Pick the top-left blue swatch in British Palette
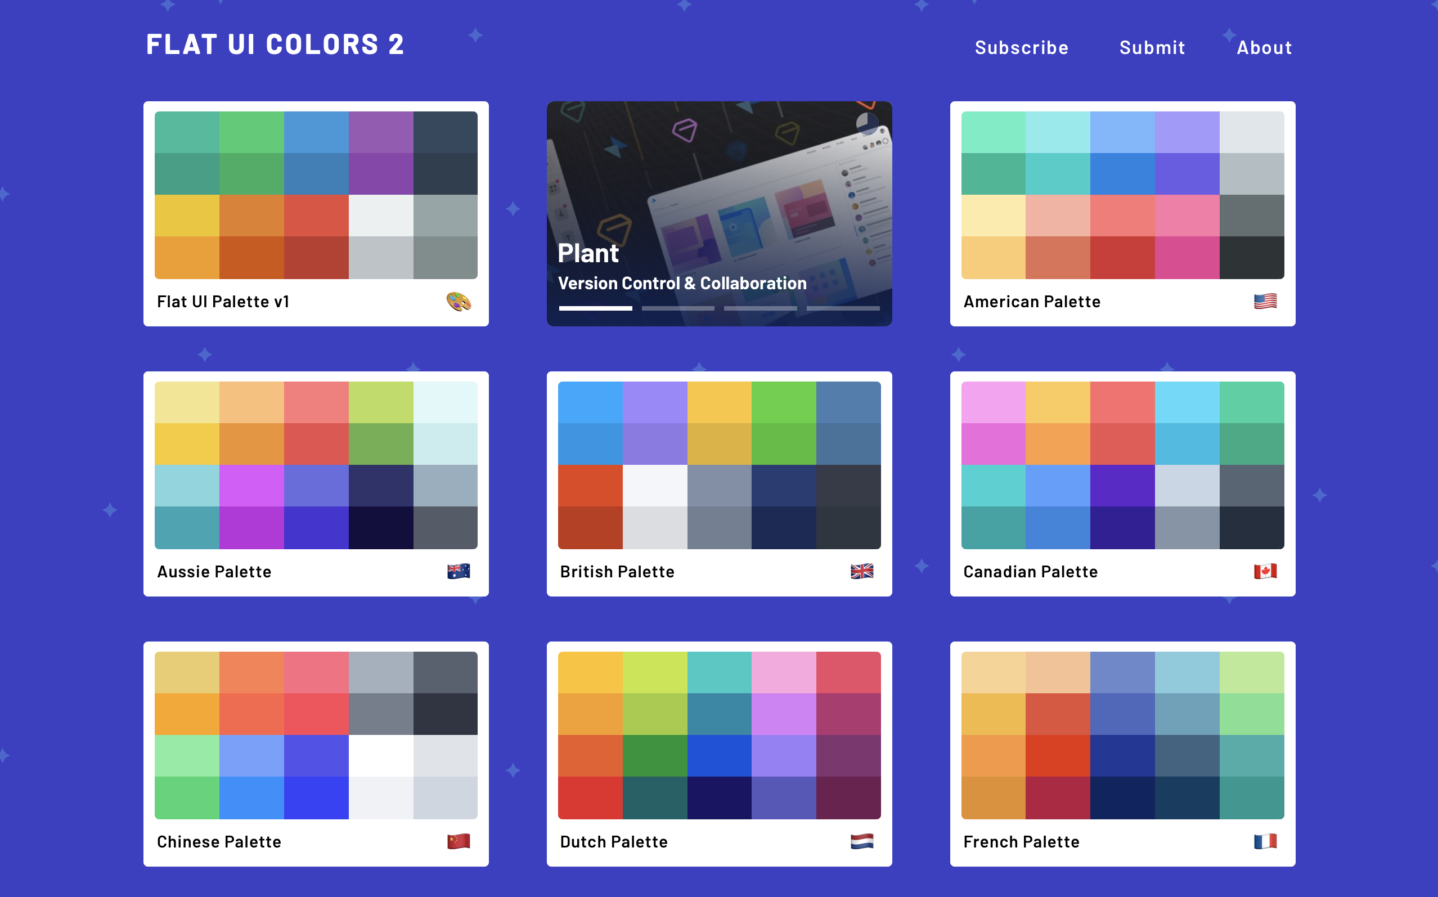Screen dimensions: 1438x897 point(590,402)
